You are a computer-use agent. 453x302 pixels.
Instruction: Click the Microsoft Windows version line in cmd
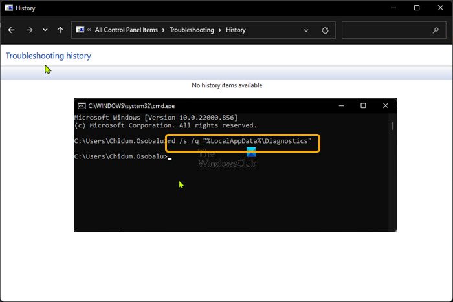click(x=156, y=118)
